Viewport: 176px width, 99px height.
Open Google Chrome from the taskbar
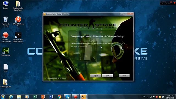(59, 97)
